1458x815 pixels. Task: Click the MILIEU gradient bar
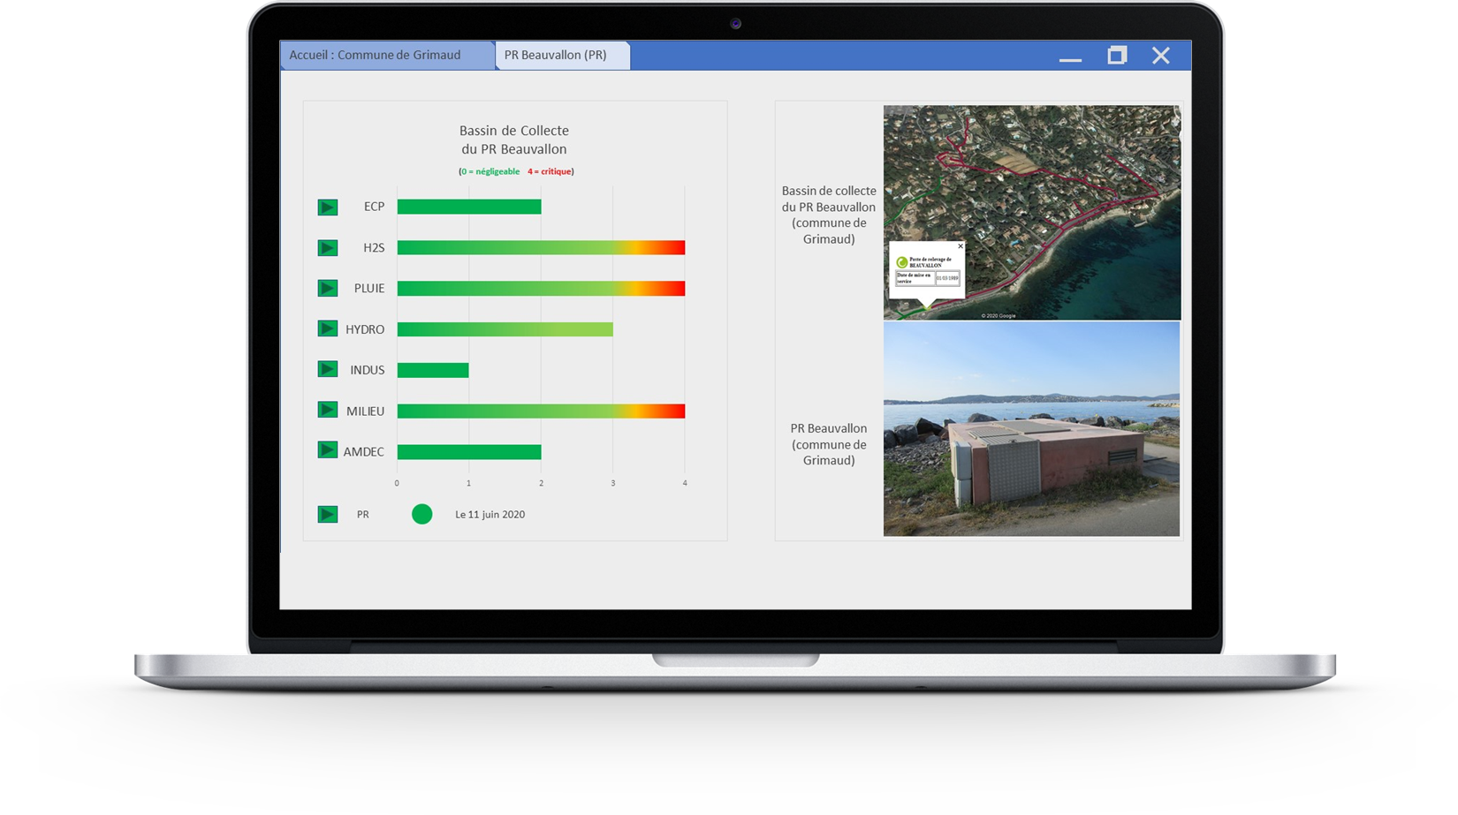(x=541, y=411)
